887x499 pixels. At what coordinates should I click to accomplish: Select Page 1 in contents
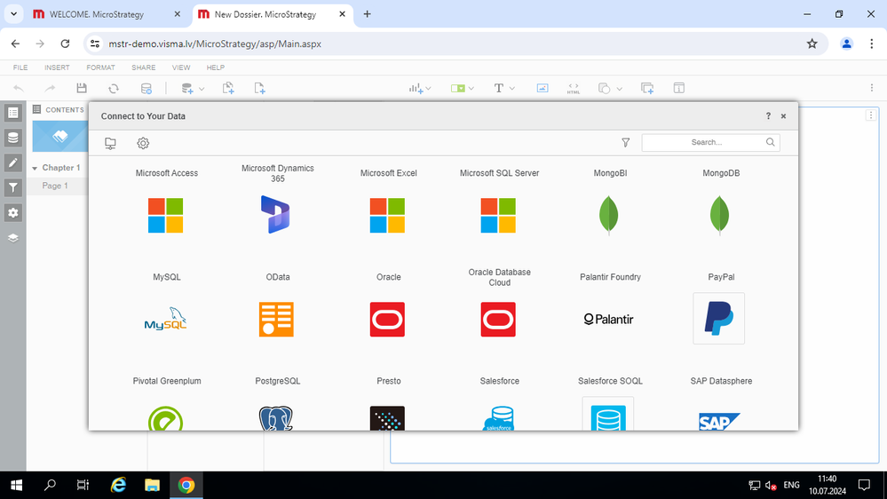pos(55,186)
